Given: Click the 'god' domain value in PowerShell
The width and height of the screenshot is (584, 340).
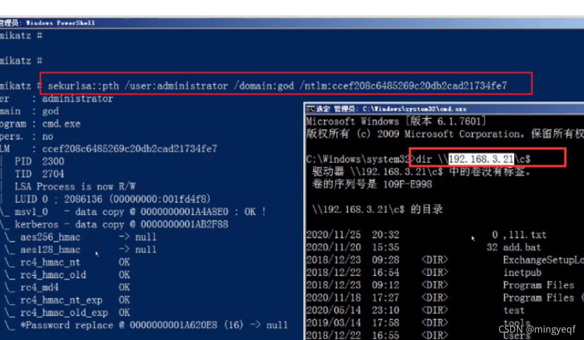Looking at the screenshot, I should point(50,112).
